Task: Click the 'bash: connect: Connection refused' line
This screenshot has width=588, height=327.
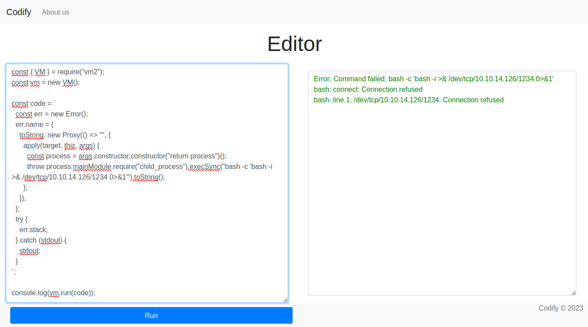Action: pos(368,90)
